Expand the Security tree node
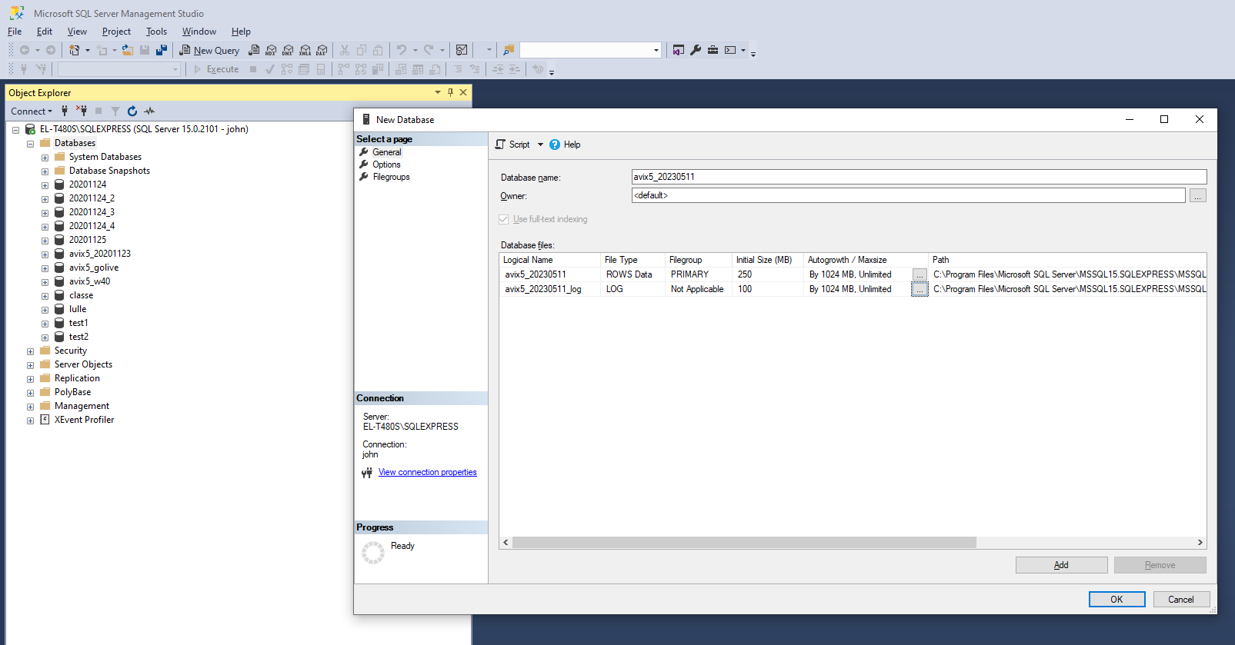 tap(30, 351)
